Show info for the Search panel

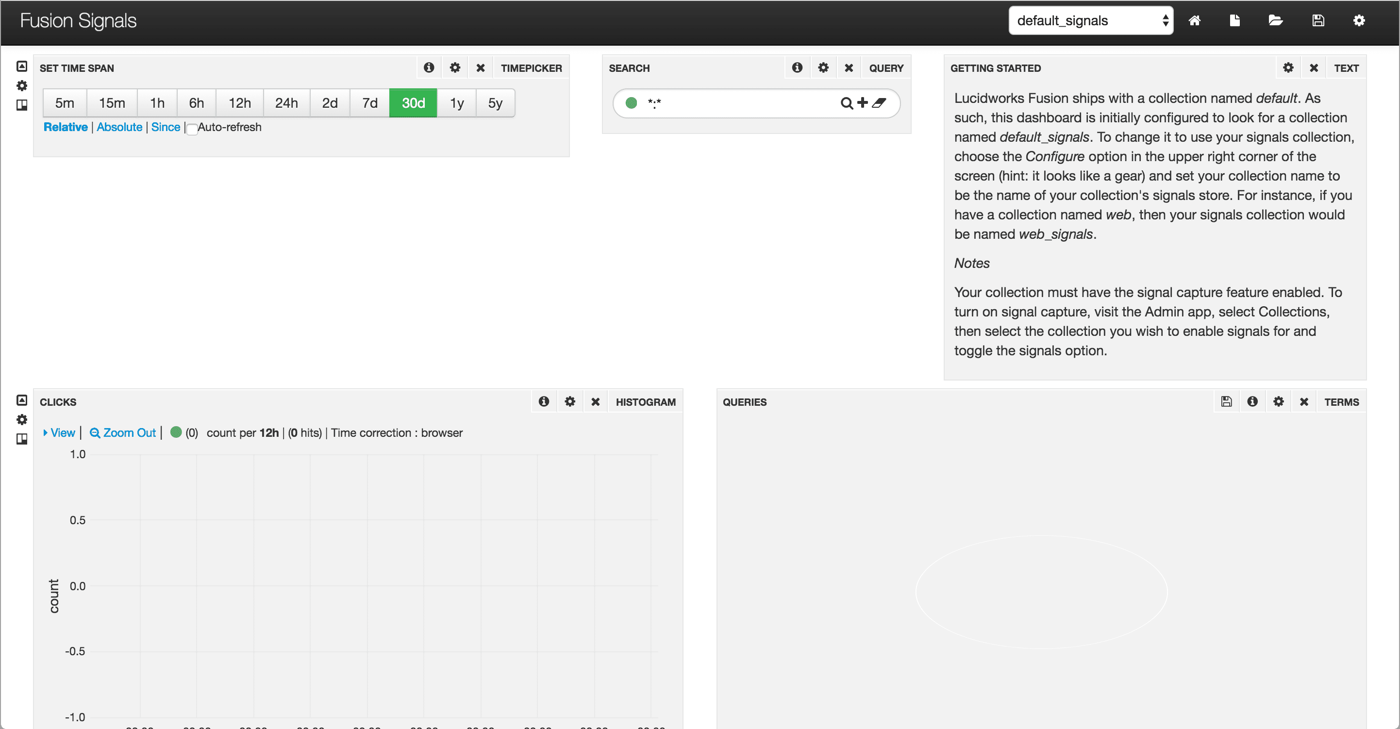tap(797, 67)
